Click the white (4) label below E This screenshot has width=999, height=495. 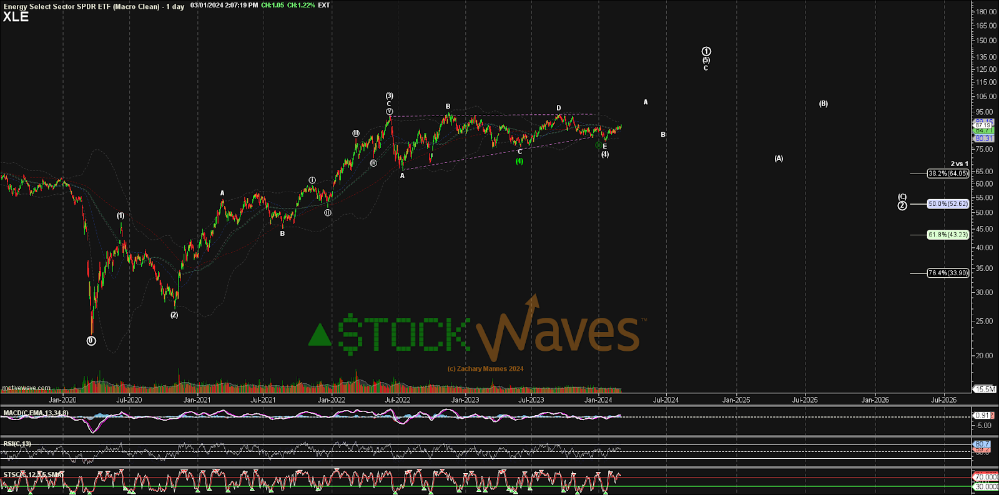[x=605, y=154]
